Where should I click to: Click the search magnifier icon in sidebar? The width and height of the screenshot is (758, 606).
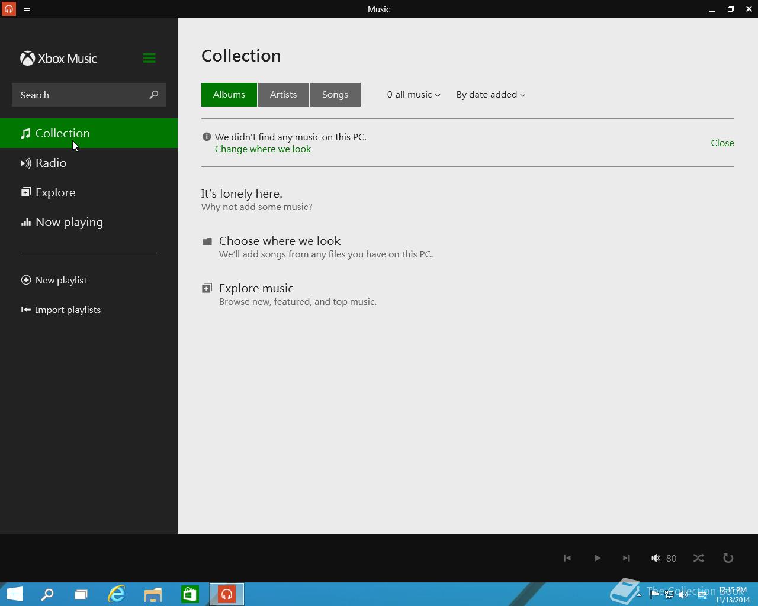[154, 95]
